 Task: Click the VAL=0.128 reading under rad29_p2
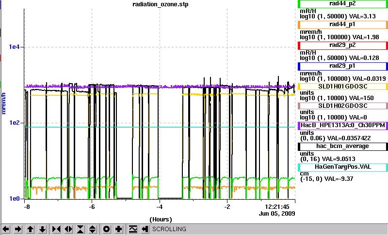[x=364, y=58]
